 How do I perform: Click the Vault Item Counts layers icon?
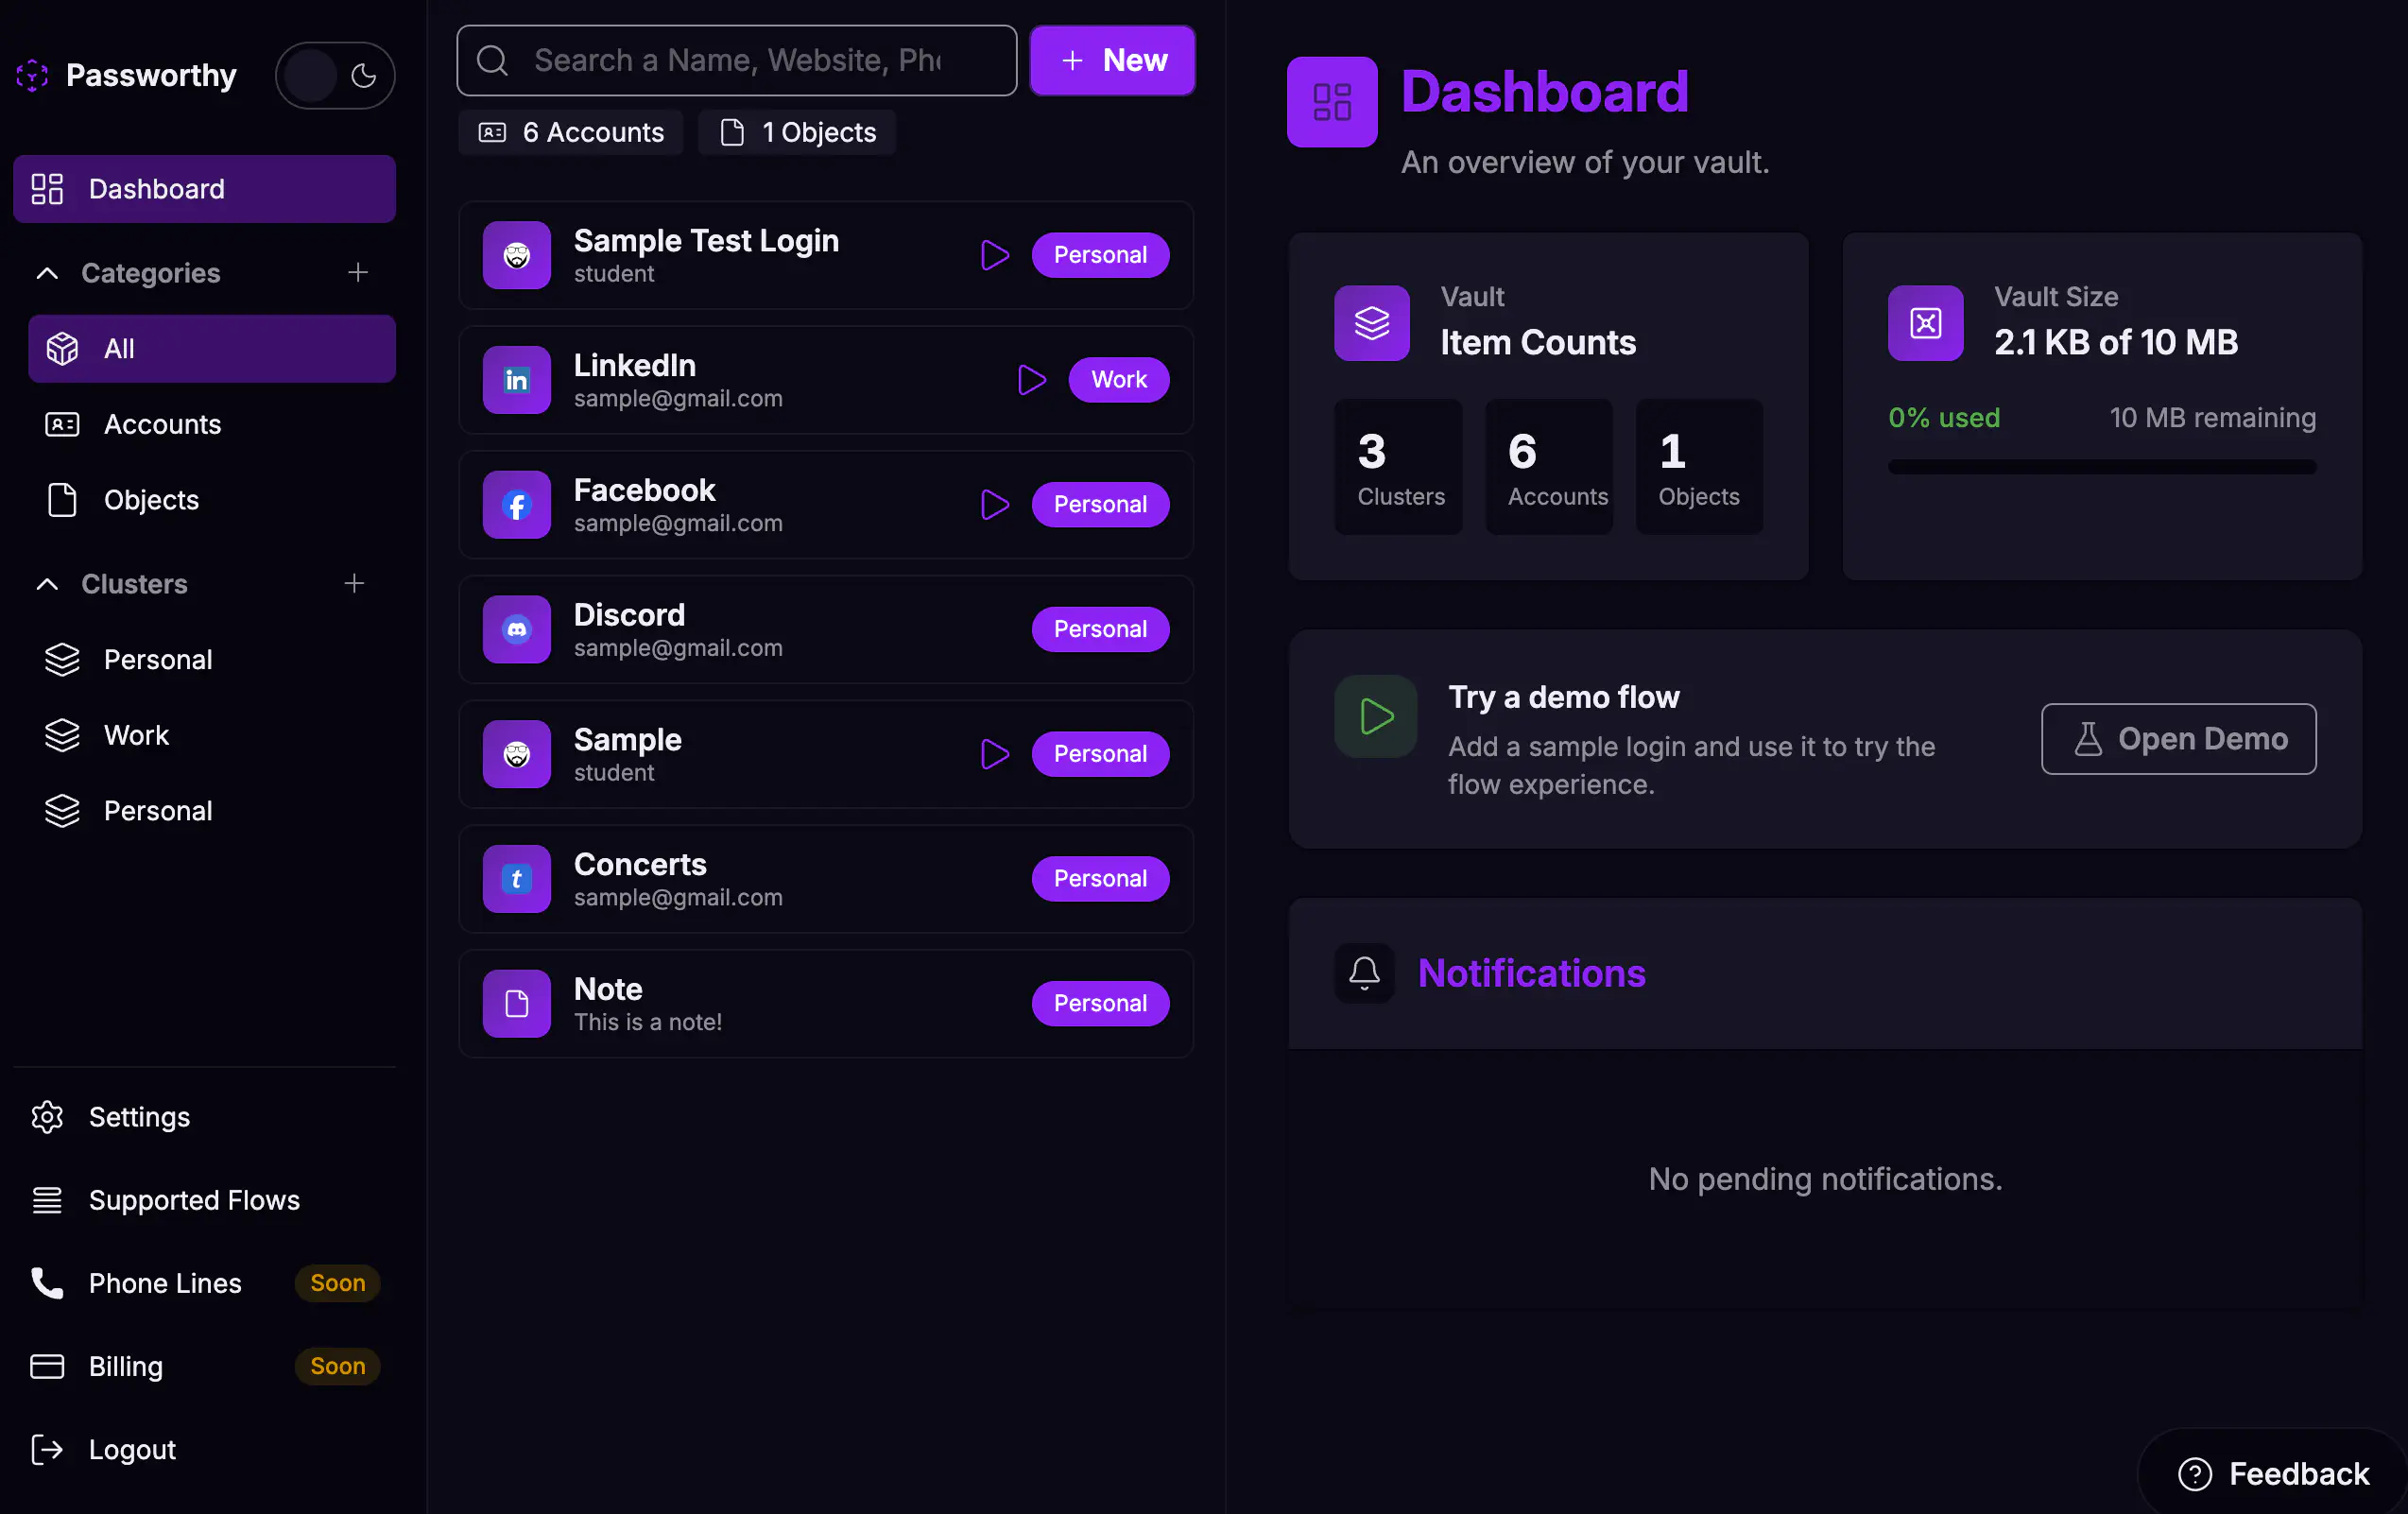click(1372, 323)
